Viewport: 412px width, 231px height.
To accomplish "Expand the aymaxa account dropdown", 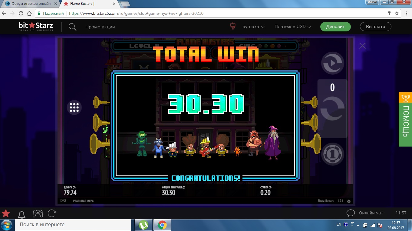I will click(254, 27).
